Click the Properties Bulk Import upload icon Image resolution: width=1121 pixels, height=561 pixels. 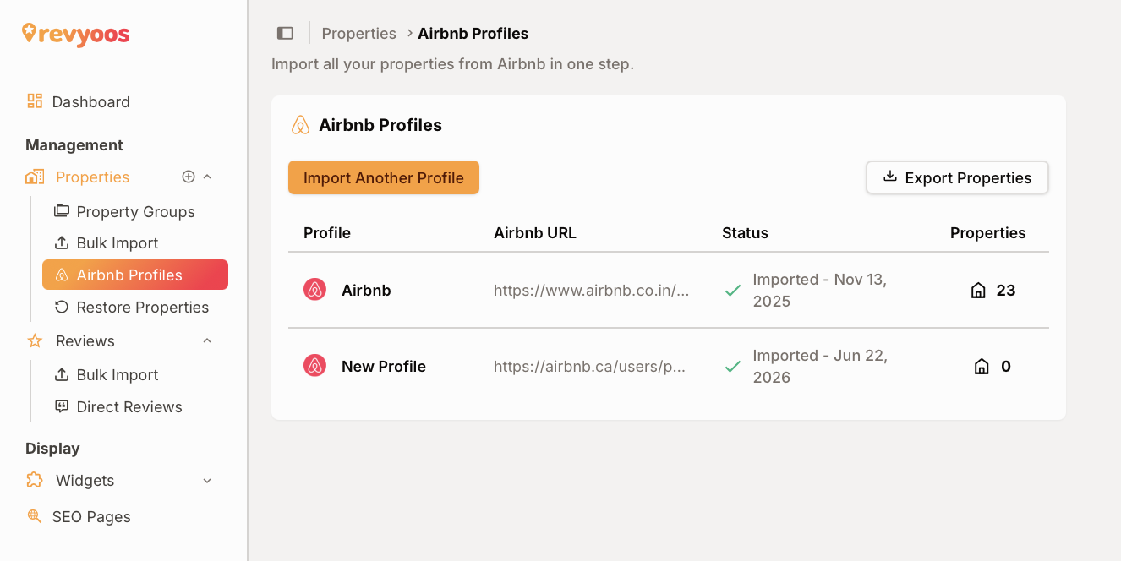62,242
